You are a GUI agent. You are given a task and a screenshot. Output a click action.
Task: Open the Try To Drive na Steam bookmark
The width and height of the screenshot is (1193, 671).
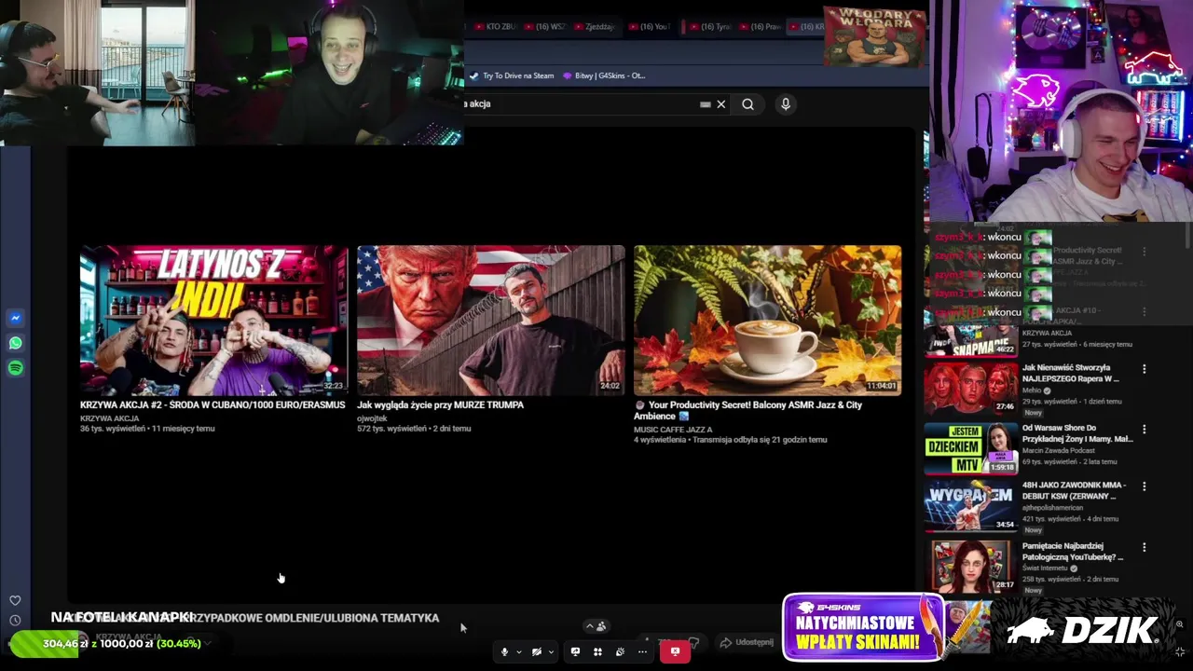click(512, 75)
